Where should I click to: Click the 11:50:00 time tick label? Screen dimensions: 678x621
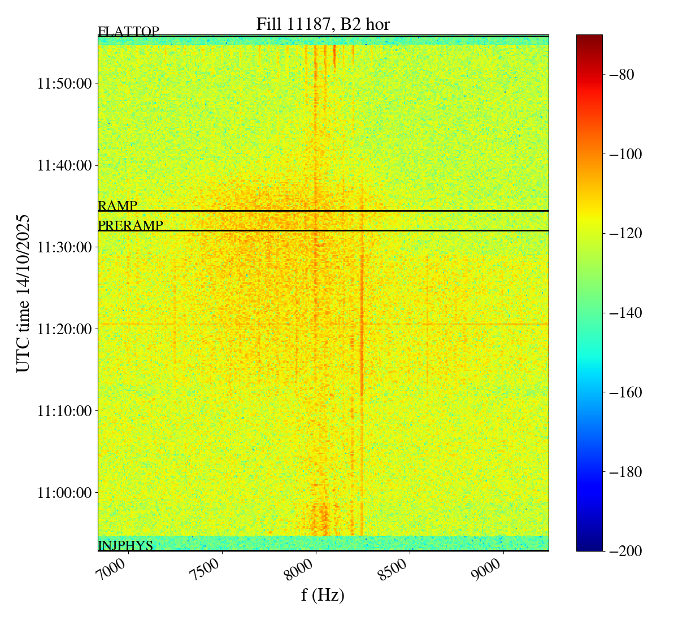[64, 84]
